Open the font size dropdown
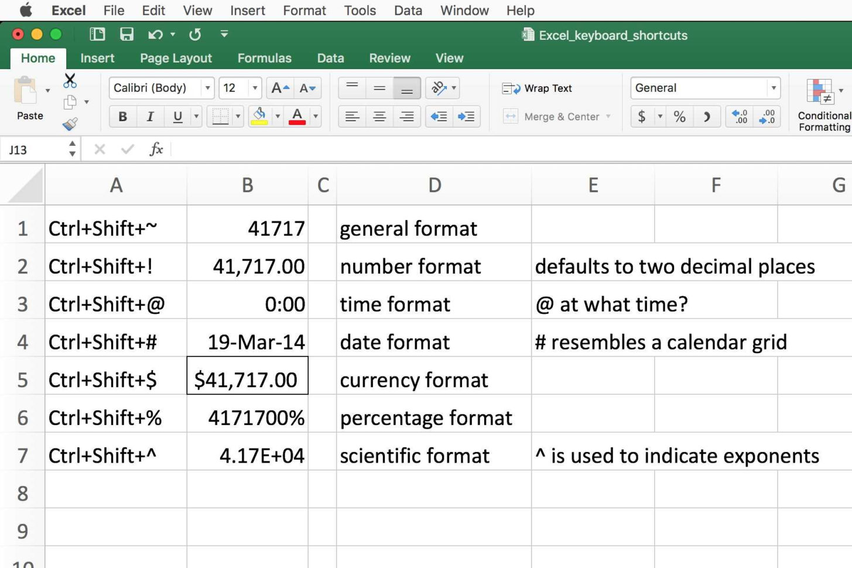 (x=255, y=88)
